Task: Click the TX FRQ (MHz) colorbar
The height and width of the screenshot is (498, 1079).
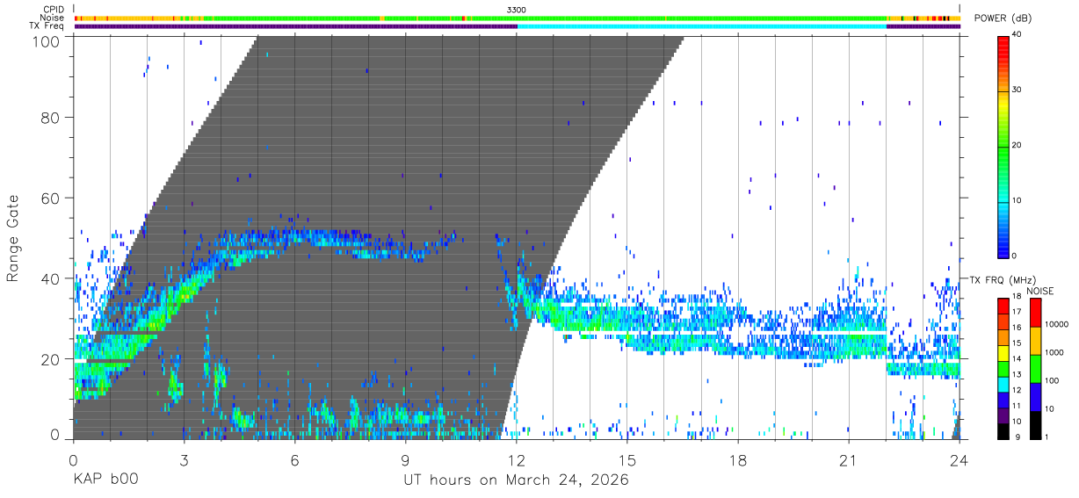Action: coord(1003,368)
